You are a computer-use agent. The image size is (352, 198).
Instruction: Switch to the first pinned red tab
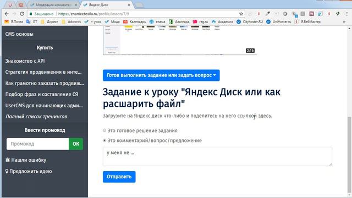click(10, 5)
